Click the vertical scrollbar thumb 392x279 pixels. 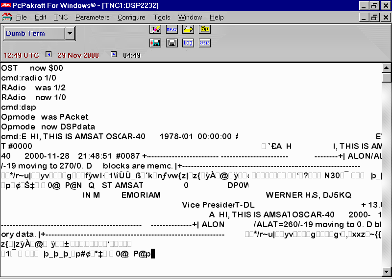click(387, 77)
